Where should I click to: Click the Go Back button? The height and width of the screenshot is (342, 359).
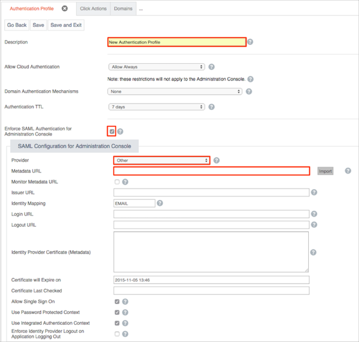17,25
